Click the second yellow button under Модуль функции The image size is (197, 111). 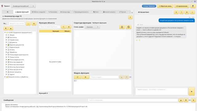(x=86, y=77)
